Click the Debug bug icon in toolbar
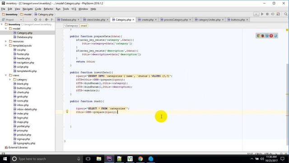289x163 pixels. point(267,14)
